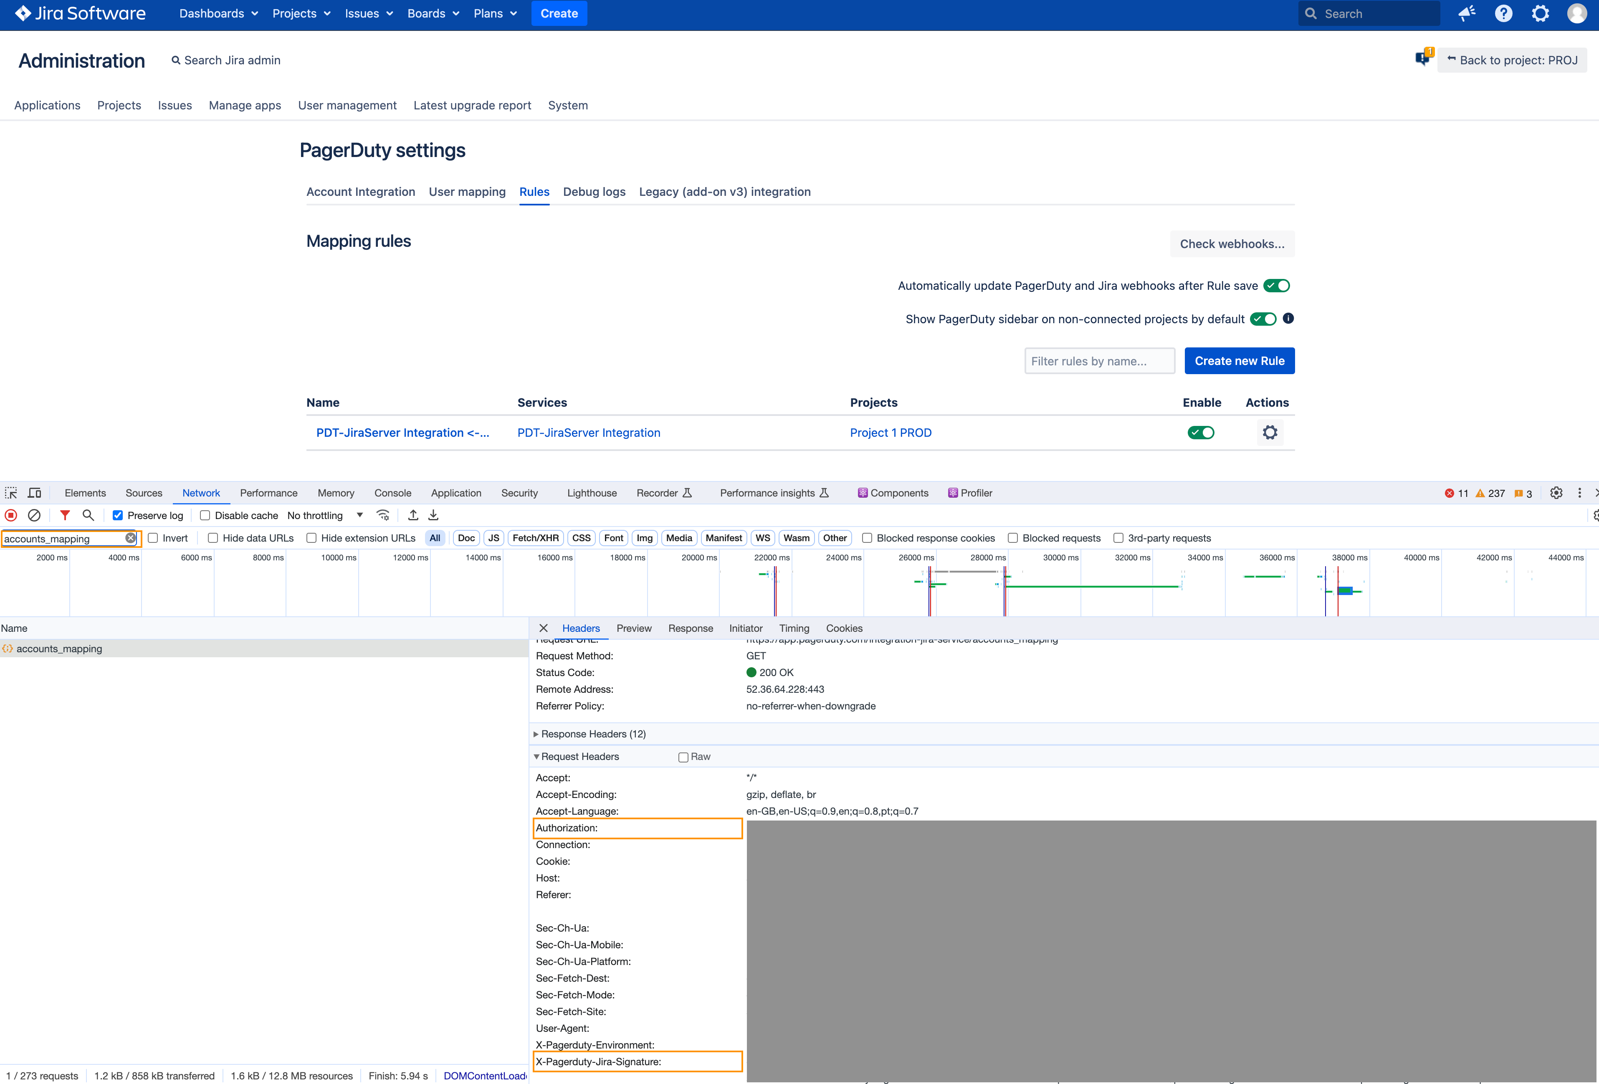This screenshot has width=1599, height=1084.
Task: Toggle the network filter funnel icon
Action: coord(65,516)
